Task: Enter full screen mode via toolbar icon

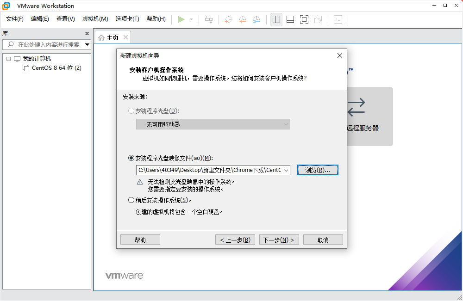Action: point(304,19)
